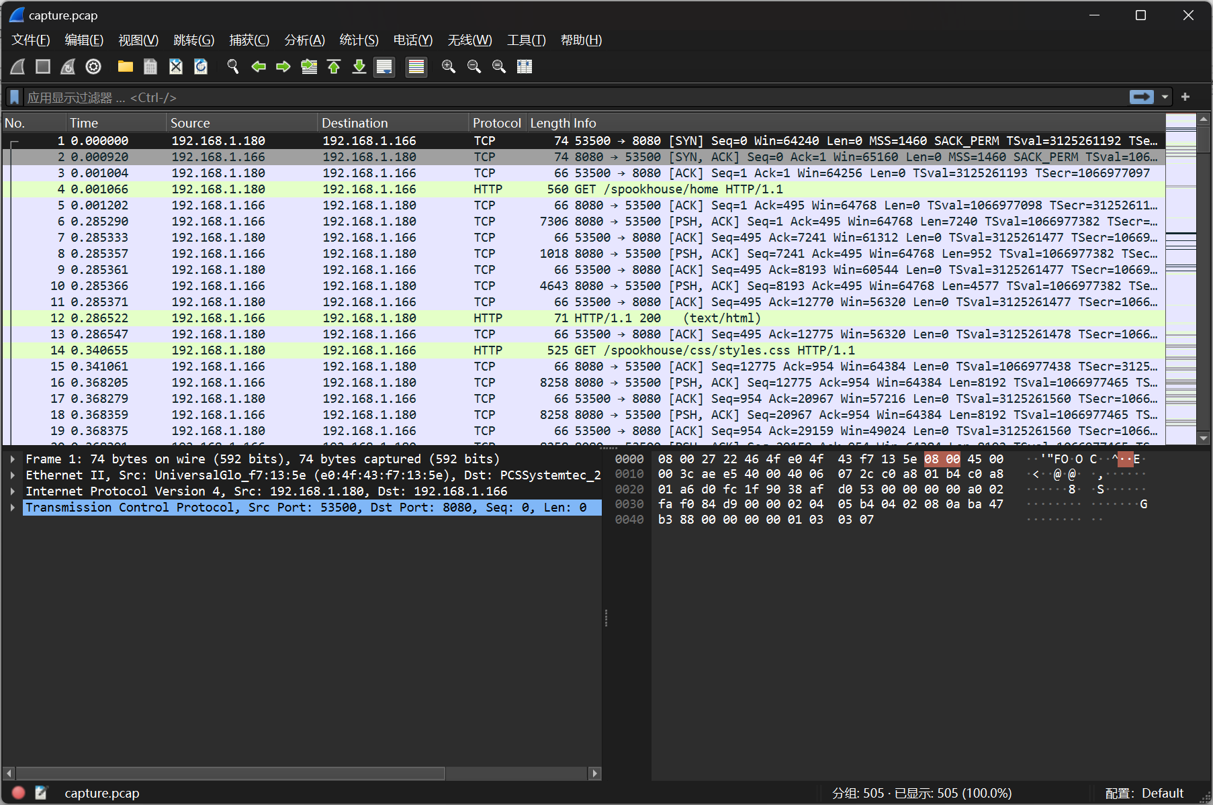Click details pane scroll right arrow
The width and height of the screenshot is (1213, 805).
[594, 773]
